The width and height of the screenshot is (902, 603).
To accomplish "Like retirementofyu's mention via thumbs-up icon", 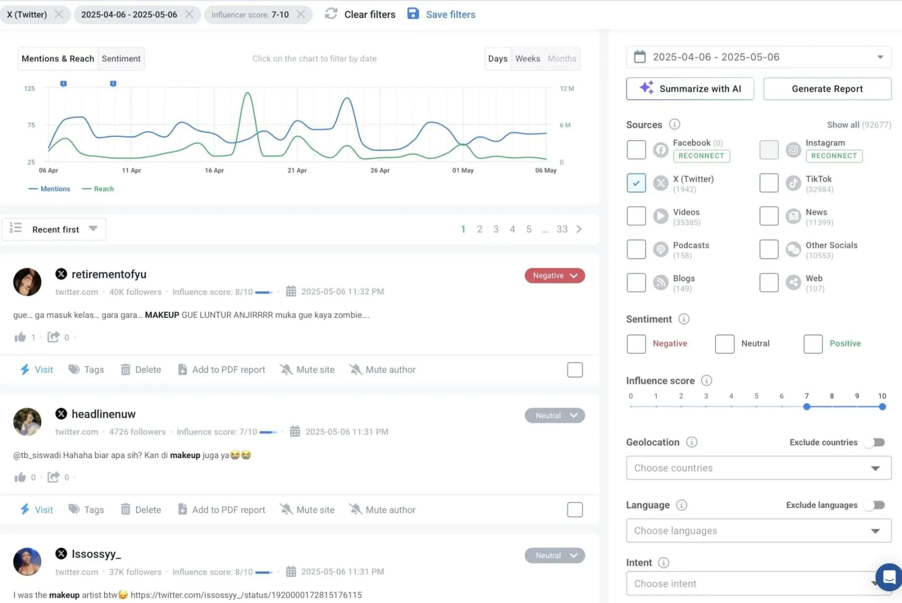I will click(21, 337).
